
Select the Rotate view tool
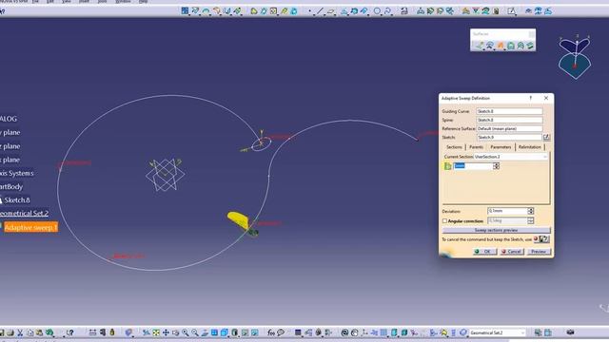(x=175, y=332)
